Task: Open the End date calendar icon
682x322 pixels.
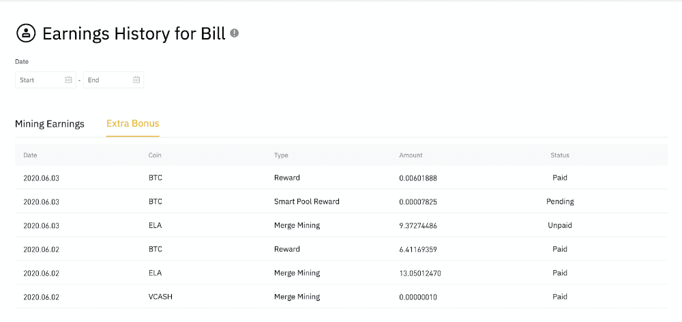Action: (x=136, y=80)
